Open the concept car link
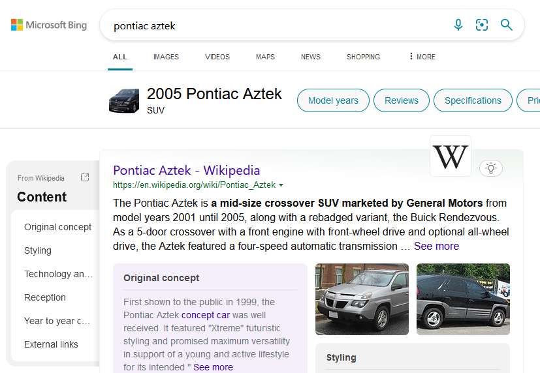The width and height of the screenshot is (540, 373). coord(206,315)
